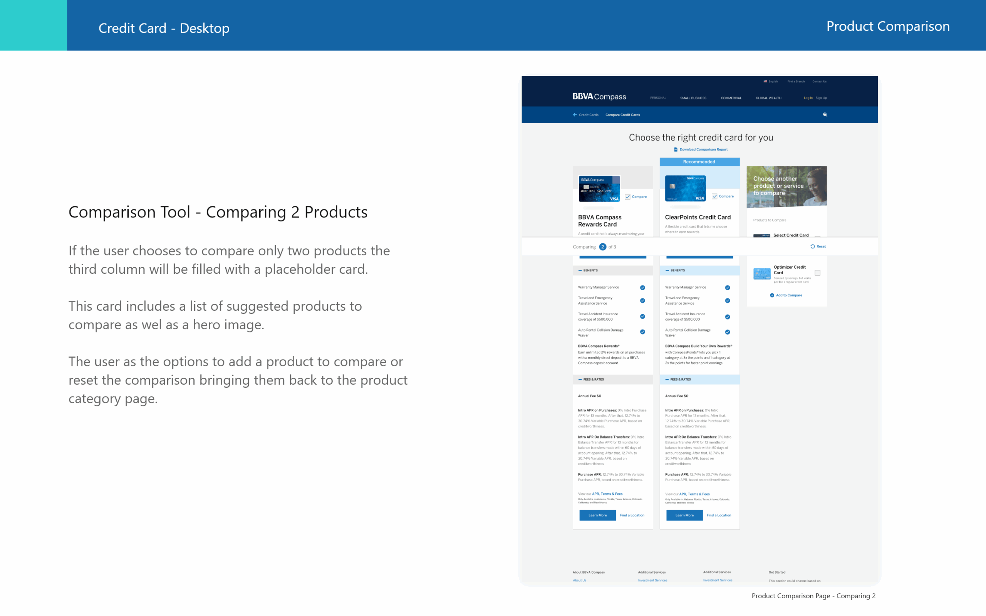Open the COMMERCIAL navigation menu

(x=731, y=98)
